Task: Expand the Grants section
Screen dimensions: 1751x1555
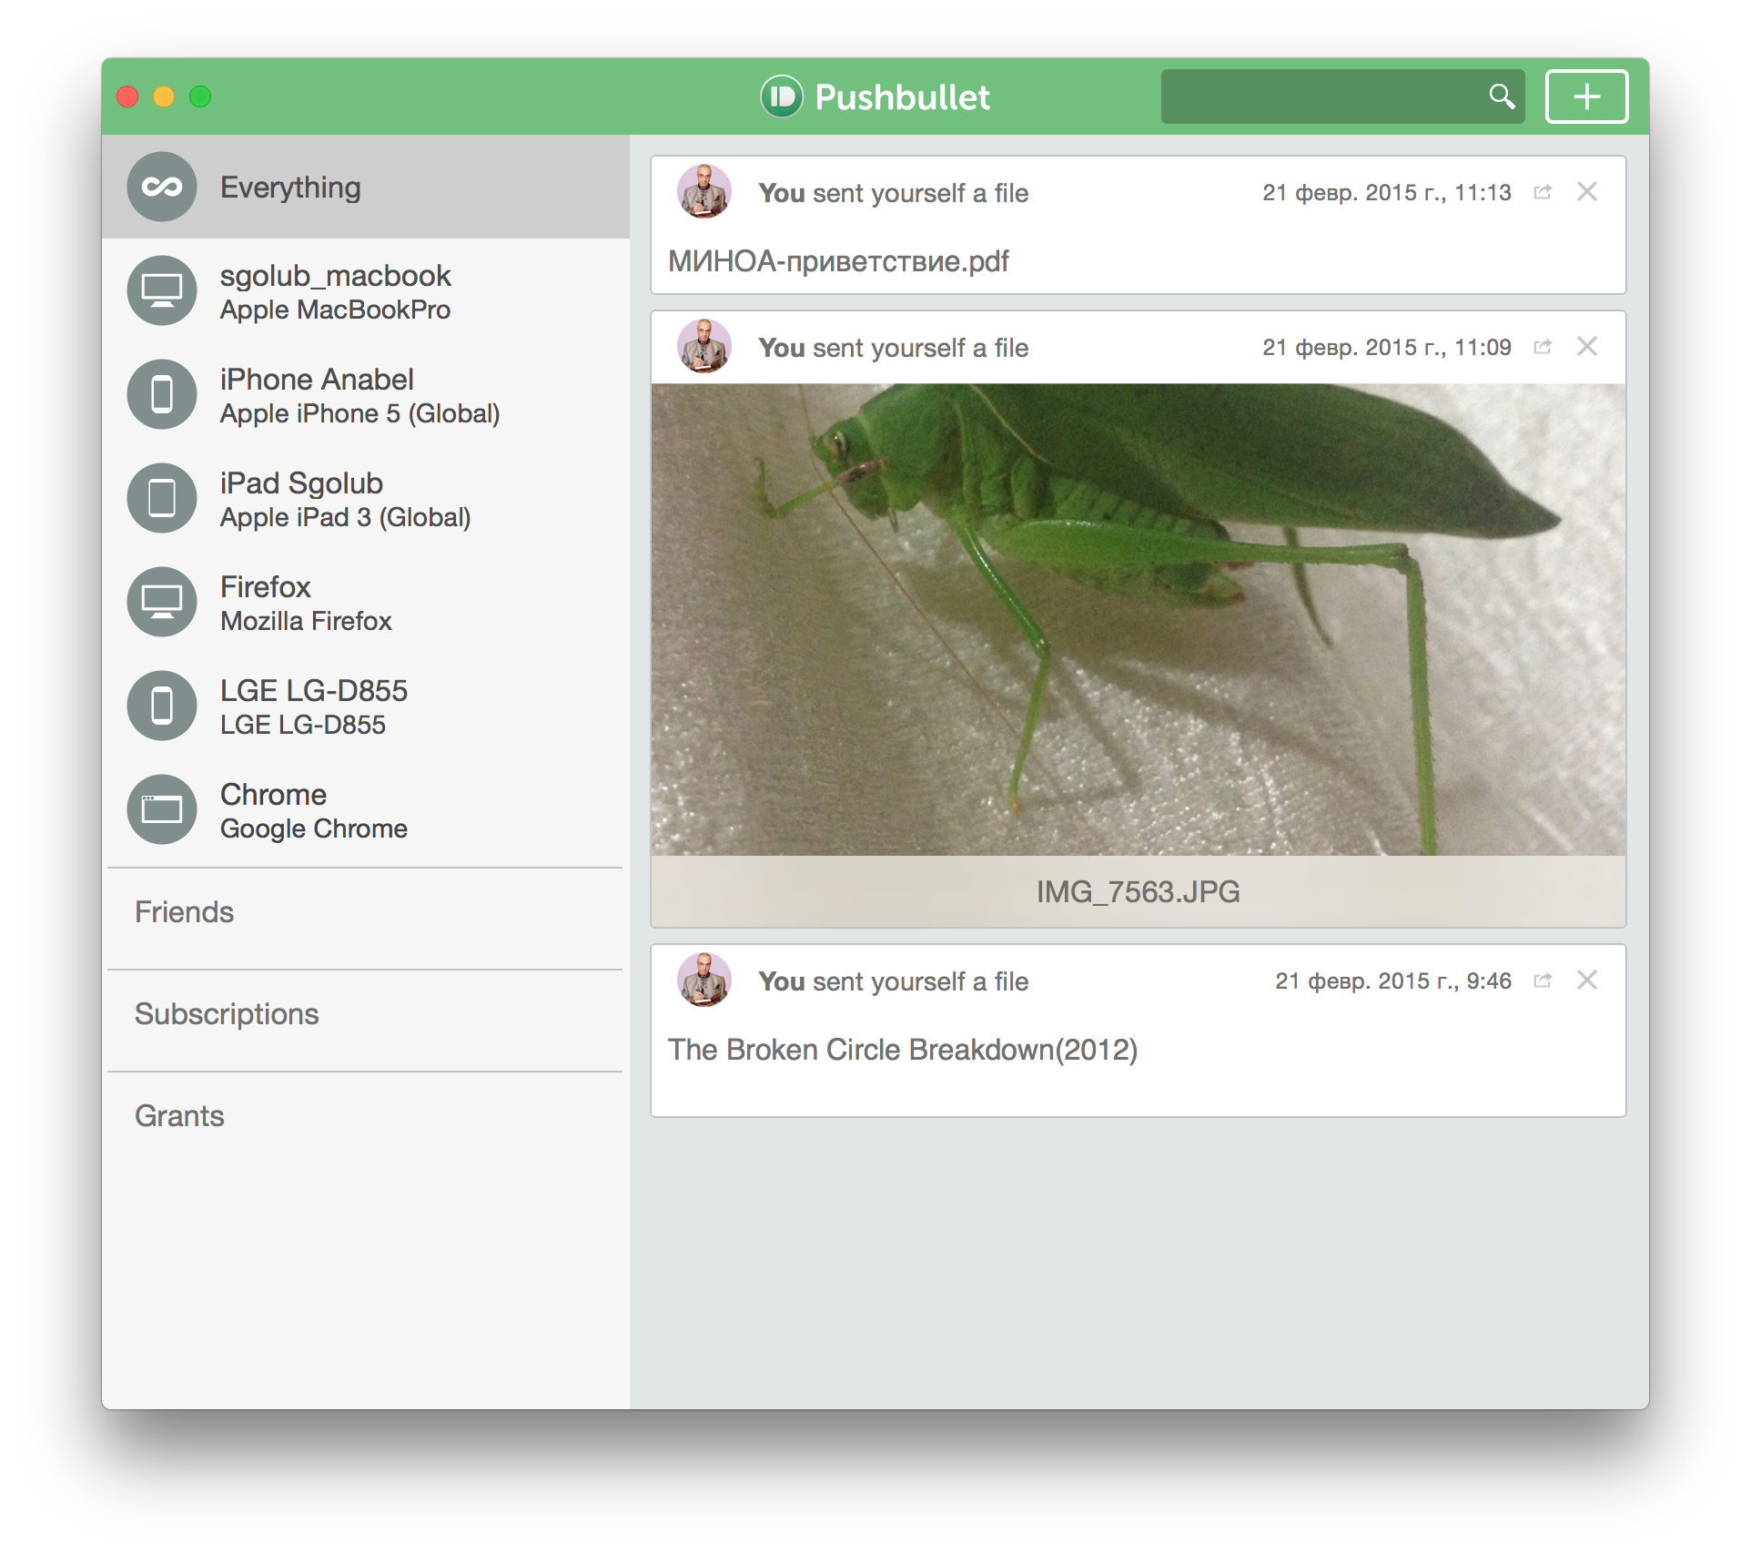Action: (179, 1116)
